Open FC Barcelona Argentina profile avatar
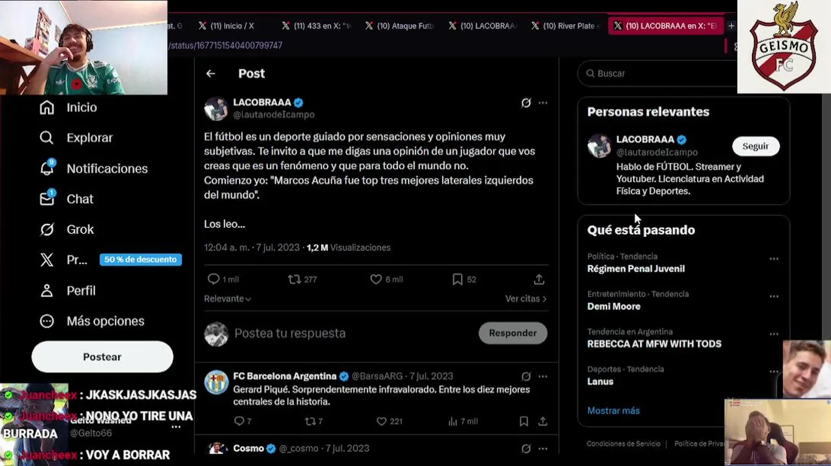 pos(216,383)
